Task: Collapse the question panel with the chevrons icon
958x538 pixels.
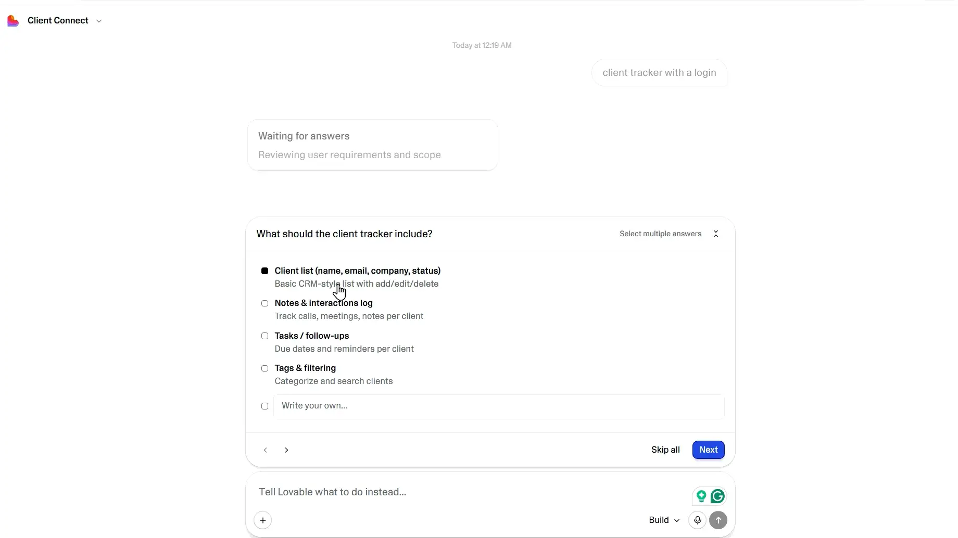Action: pos(716,234)
